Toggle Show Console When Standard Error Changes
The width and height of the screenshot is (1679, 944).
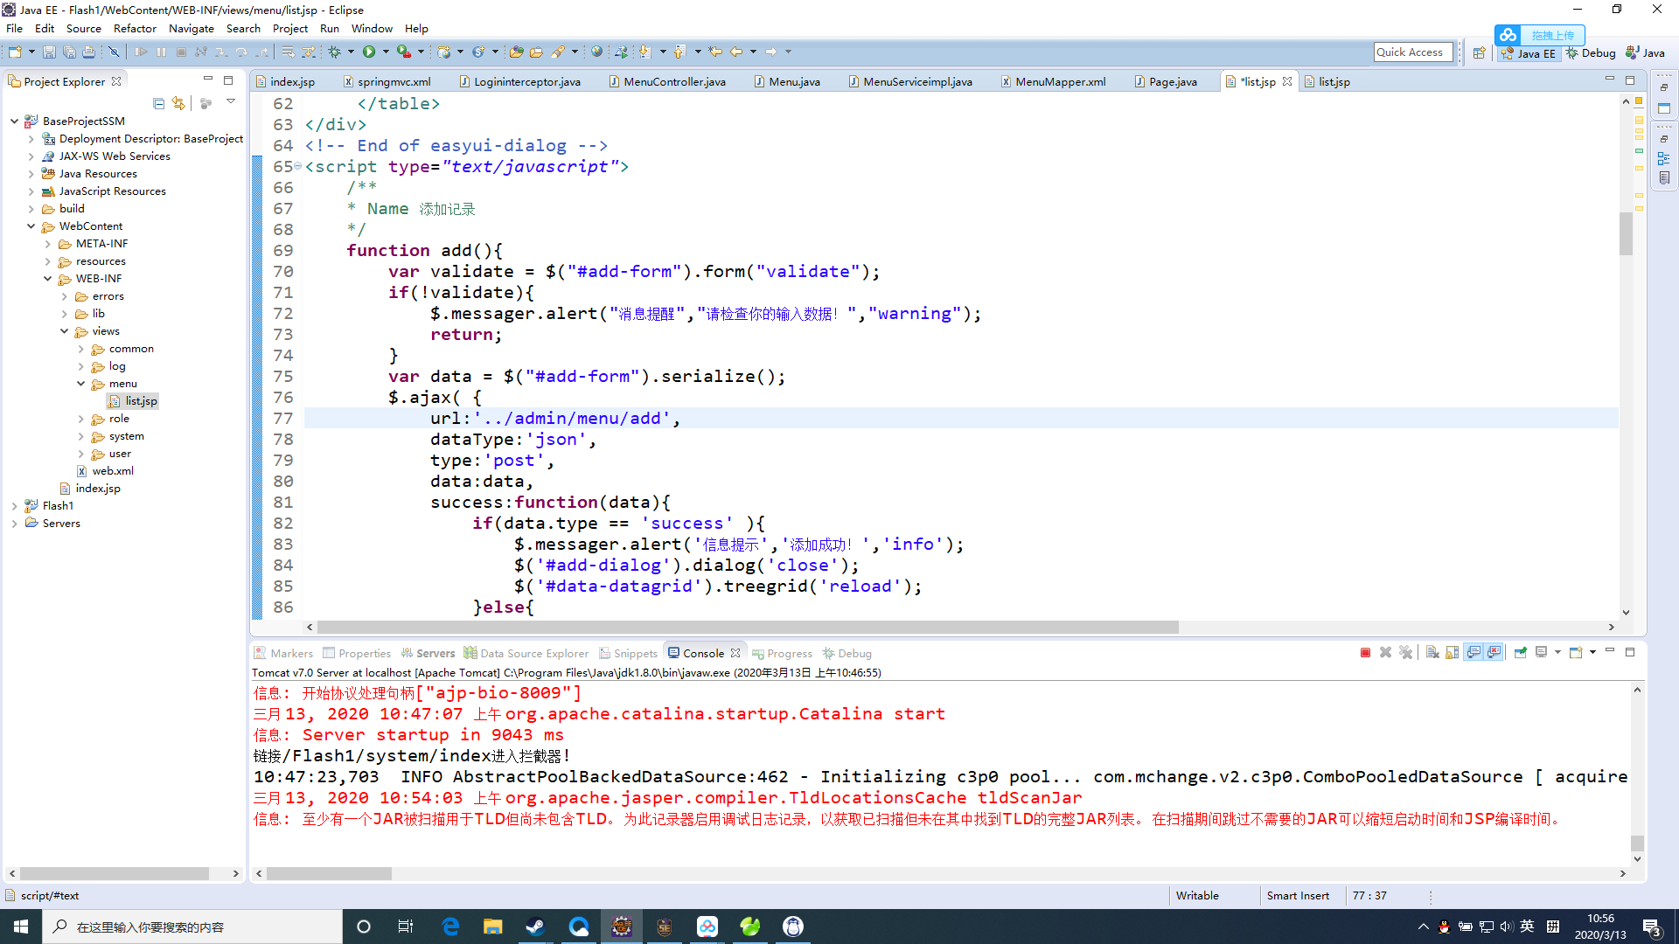point(1494,653)
